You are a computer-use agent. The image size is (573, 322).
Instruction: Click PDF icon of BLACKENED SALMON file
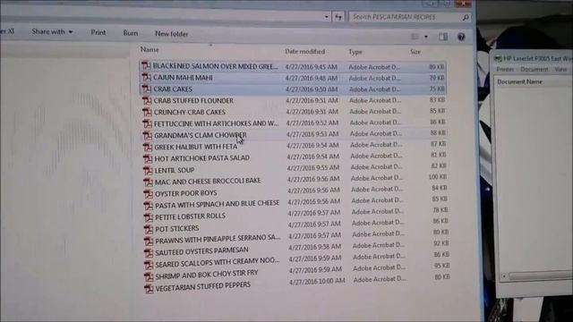(x=146, y=65)
